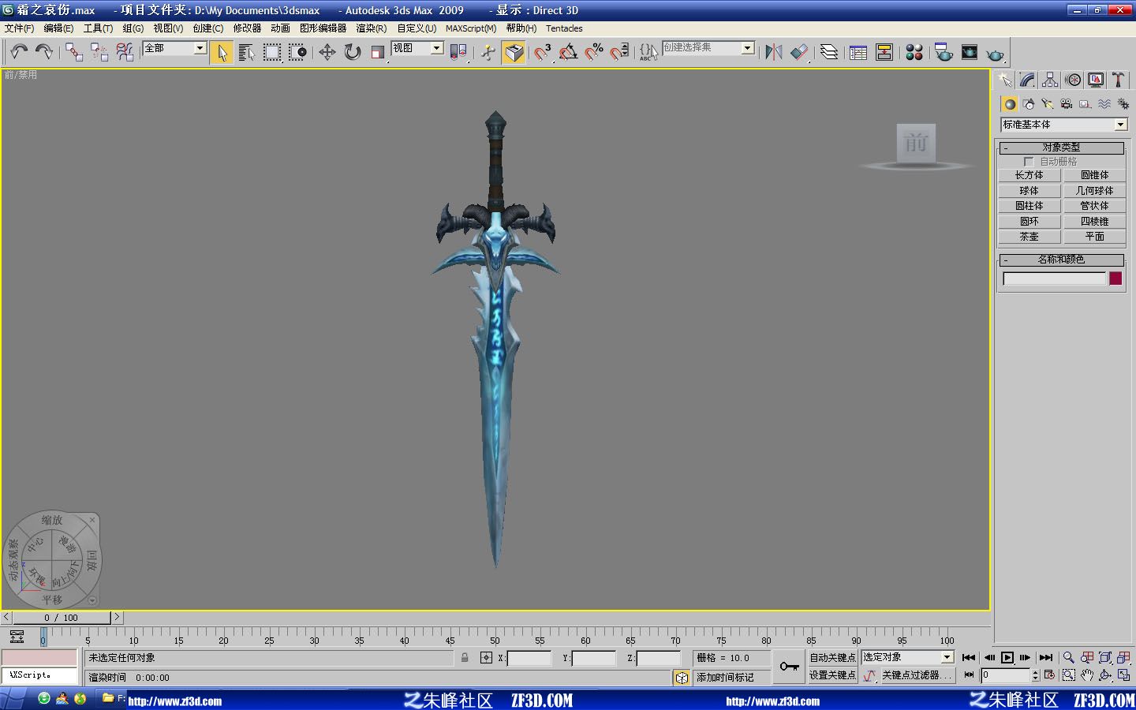Image resolution: width=1136 pixels, height=710 pixels.
Task: Click the object name input field
Action: [x=1054, y=278]
